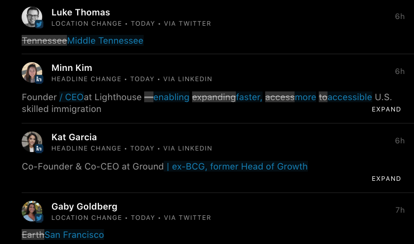Click Gaby Goldberg's profile avatar

tap(31, 211)
